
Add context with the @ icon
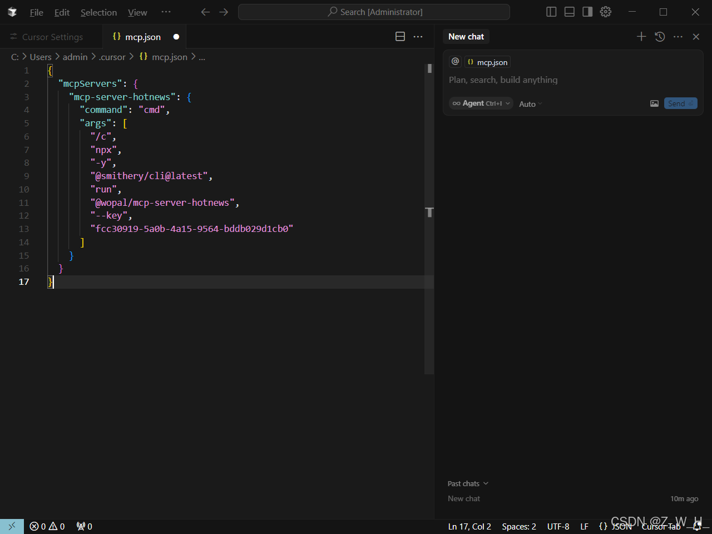click(455, 62)
